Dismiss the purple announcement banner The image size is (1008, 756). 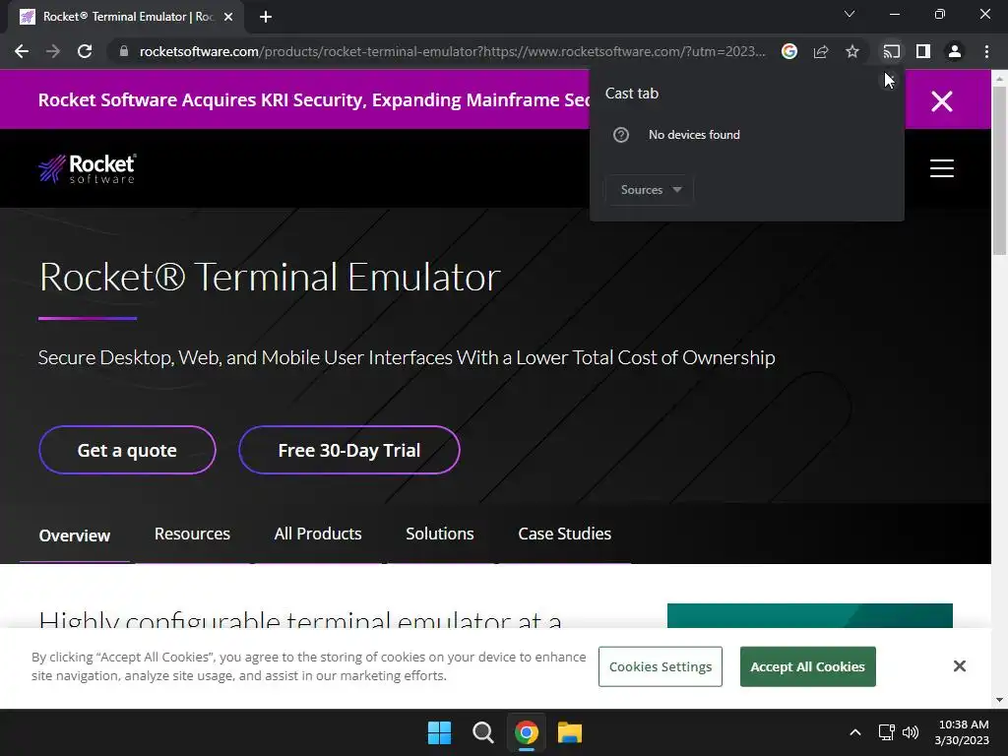[x=942, y=101]
